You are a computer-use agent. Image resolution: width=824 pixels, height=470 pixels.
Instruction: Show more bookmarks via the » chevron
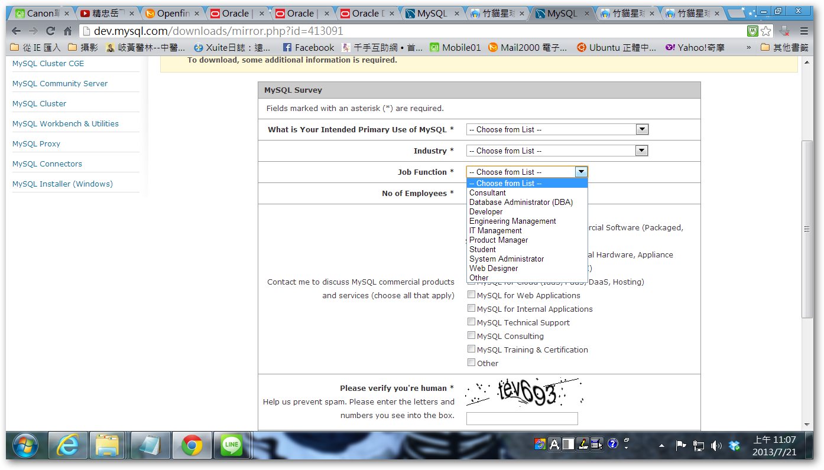749,47
